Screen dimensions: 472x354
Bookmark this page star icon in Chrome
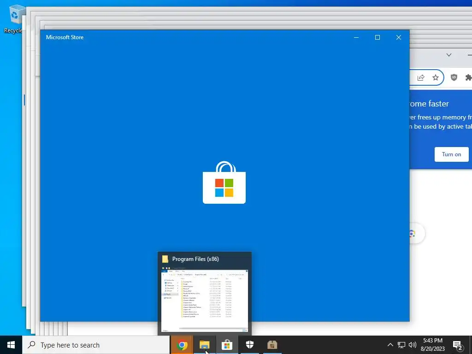[436, 77]
